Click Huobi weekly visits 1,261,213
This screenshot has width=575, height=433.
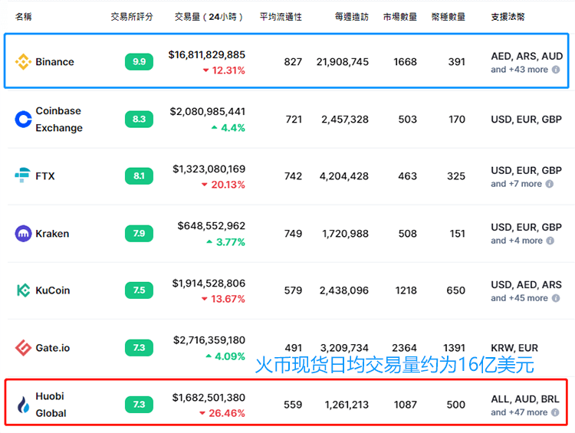tap(347, 405)
